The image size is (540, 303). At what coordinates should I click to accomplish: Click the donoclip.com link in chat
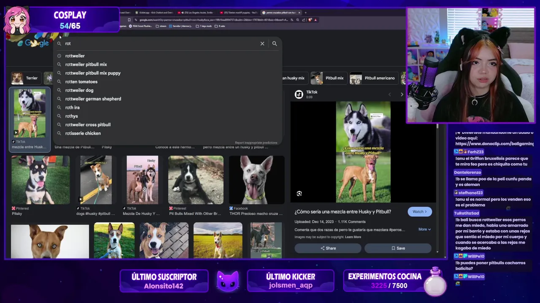(494, 144)
